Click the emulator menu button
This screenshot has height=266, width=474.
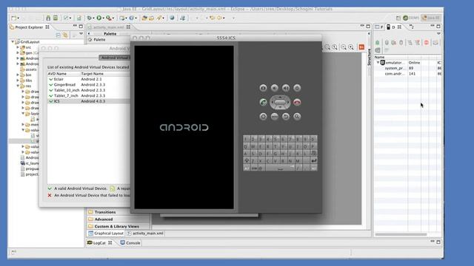tap(275, 117)
